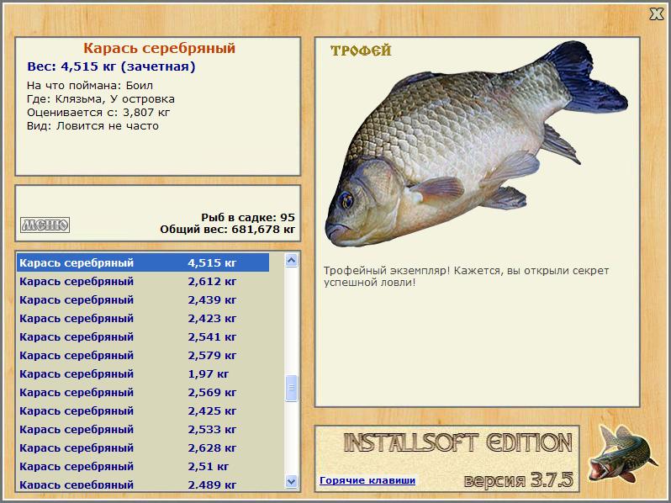Click the fish list scrollbar thumb

click(292, 388)
